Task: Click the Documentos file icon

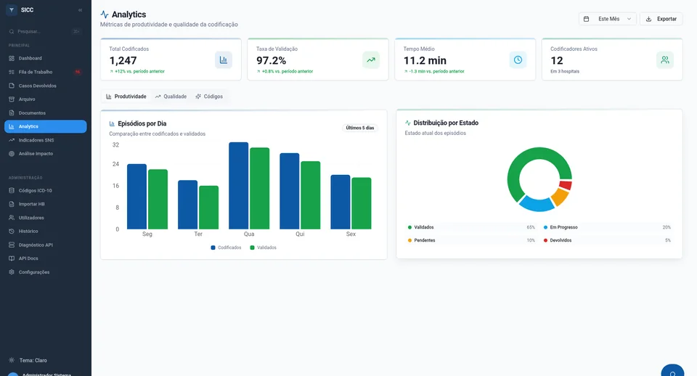Action: point(12,113)
